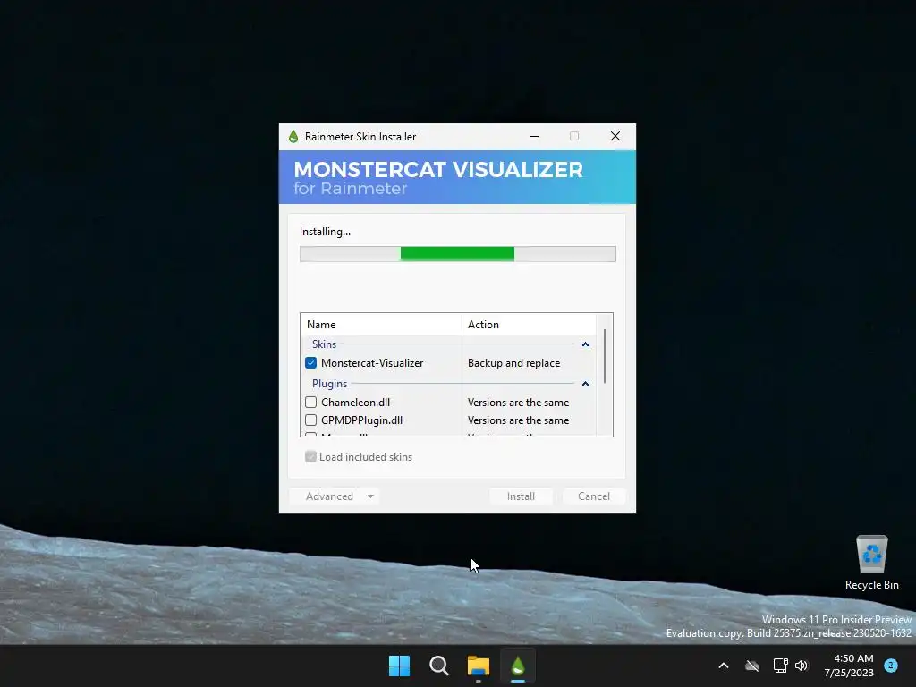Collapse the Plugins group chevron

[585, 384]
